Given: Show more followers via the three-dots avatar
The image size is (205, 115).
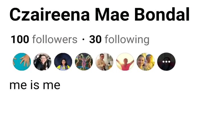Looking at the screenshot, I should coord(166,62).
